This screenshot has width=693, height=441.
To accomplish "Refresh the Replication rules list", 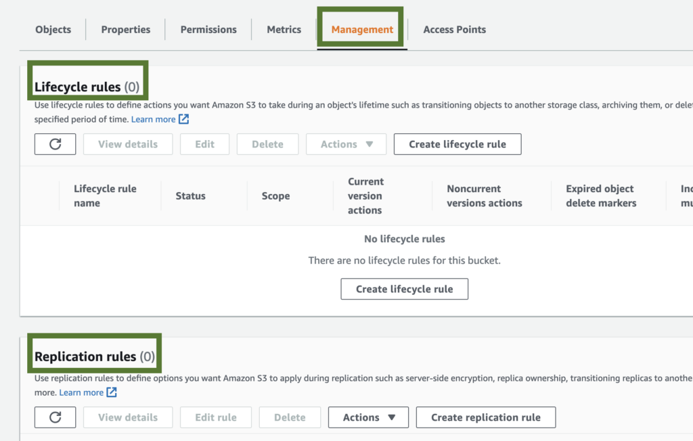I will 55,417.
